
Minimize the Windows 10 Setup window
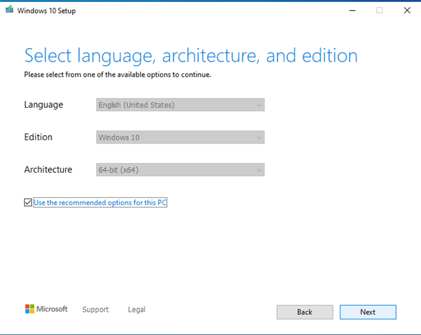tap(352, 10)
